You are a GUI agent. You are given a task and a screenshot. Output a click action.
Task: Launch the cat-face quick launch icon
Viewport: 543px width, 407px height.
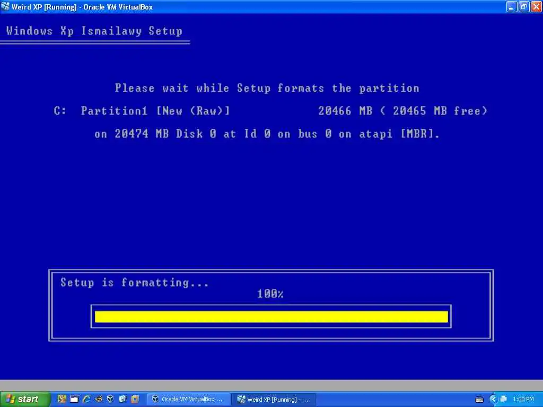coord(62,399)
